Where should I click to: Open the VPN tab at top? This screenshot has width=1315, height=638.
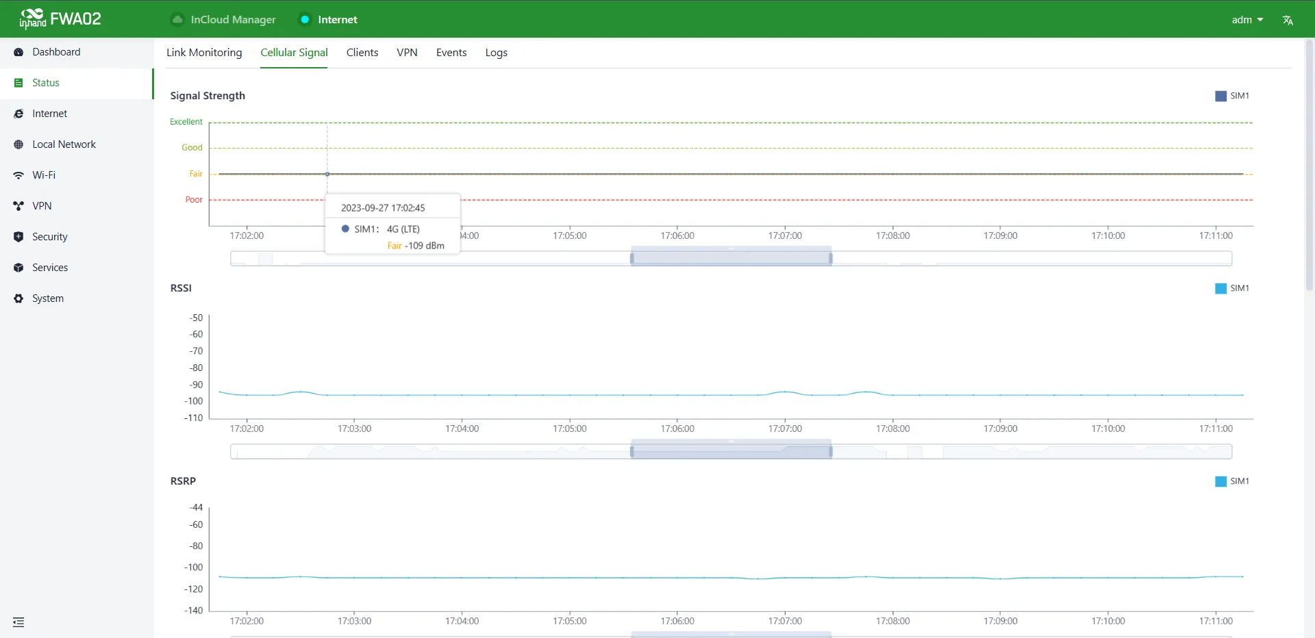pyautogui.click(x=407, y=53)
